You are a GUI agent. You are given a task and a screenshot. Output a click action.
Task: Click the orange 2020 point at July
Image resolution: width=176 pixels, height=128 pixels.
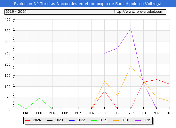tap(104, 81)
